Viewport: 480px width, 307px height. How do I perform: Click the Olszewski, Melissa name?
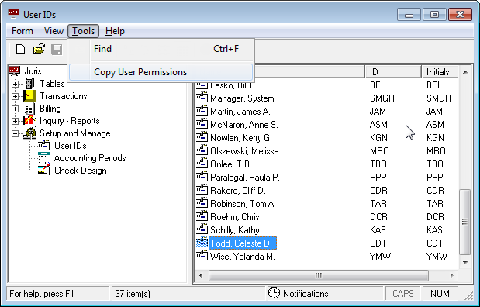(x=244, y=151)
